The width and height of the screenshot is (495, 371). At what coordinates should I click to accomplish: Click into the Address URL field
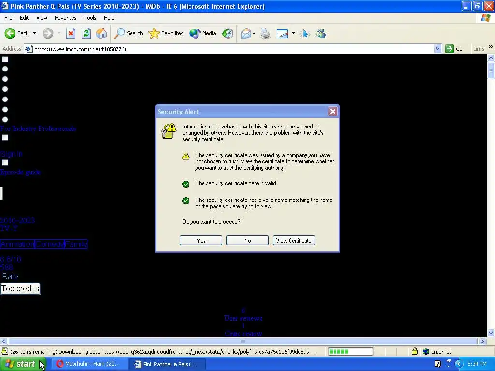[x=233, y=49]
